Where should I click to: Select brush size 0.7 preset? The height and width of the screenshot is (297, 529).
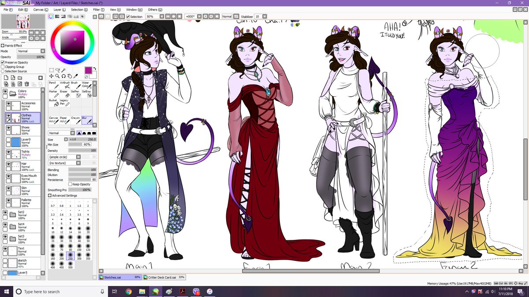[x=53, y=204]
